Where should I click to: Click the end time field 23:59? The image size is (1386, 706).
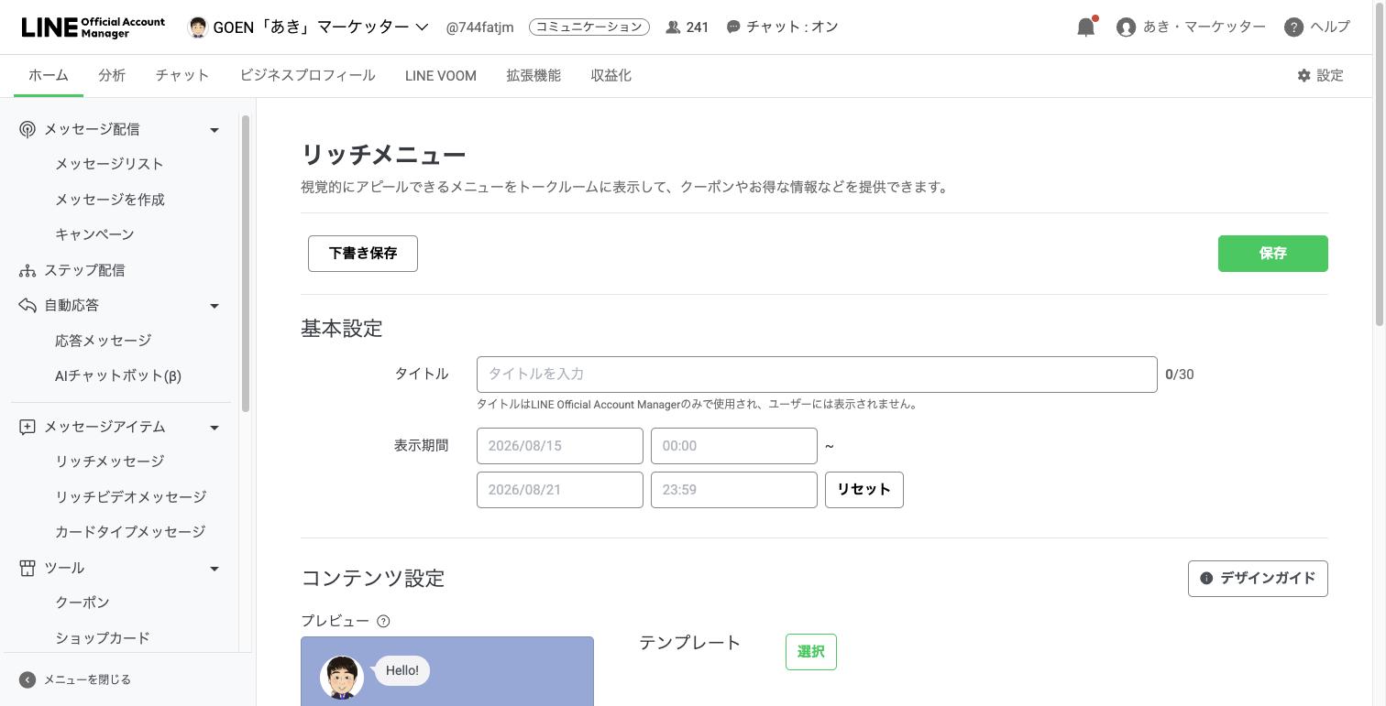coord(734,490)
